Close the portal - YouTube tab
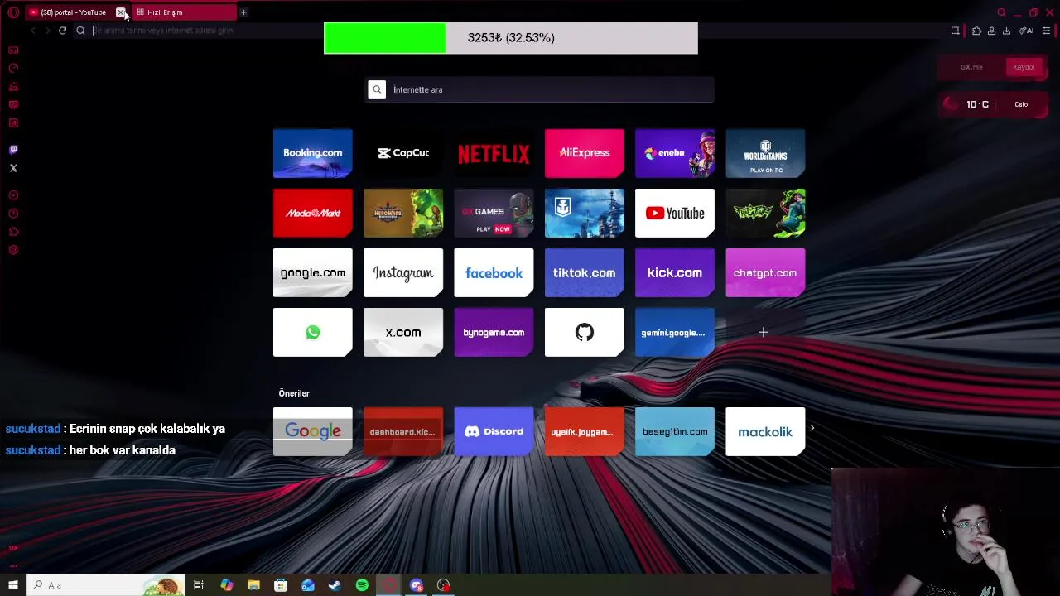This screenshot has height=596, width=1060. click(x=121, y=12)
